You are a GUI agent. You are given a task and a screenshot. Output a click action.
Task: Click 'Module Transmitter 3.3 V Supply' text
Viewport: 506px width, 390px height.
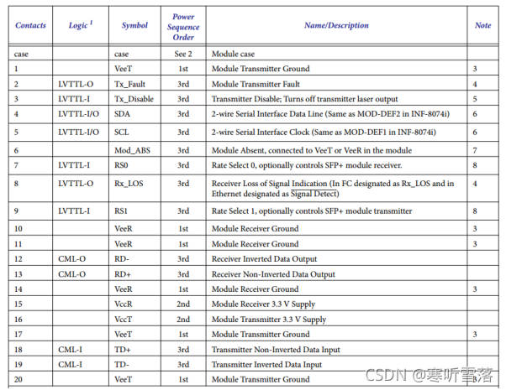tap(269, 320)
